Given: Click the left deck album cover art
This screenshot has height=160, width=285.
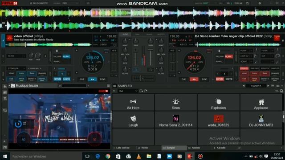Looking at the screenshot, I should (9, 38).
